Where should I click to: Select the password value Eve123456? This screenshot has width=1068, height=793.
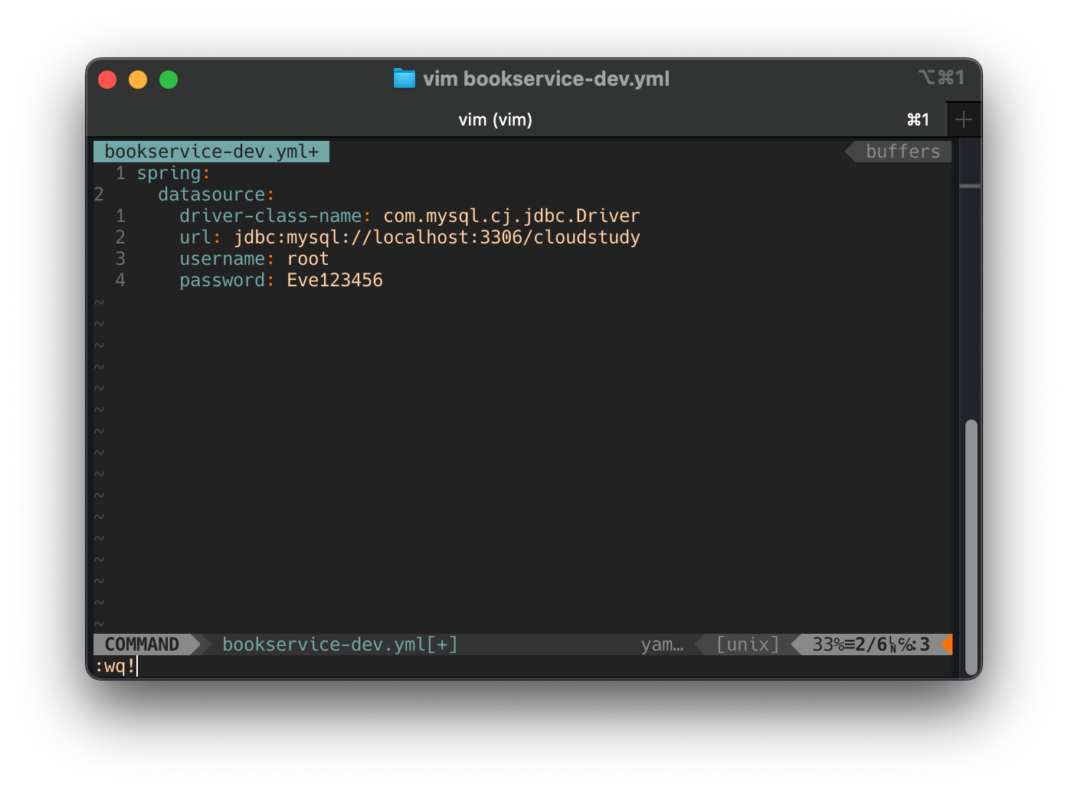(x=335, y=280)
